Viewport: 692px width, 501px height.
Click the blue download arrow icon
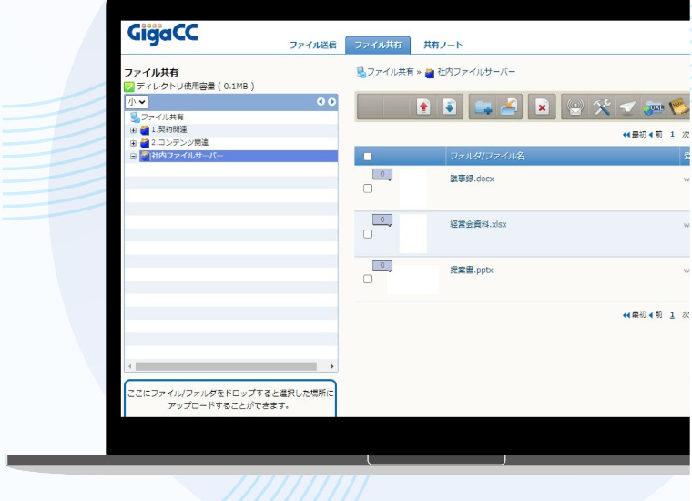coord(449,107)
